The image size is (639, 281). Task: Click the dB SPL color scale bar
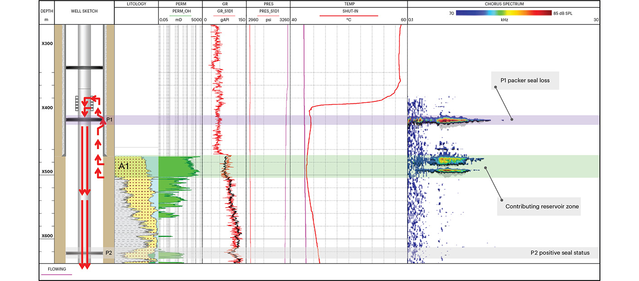click(x=504, y=13)
